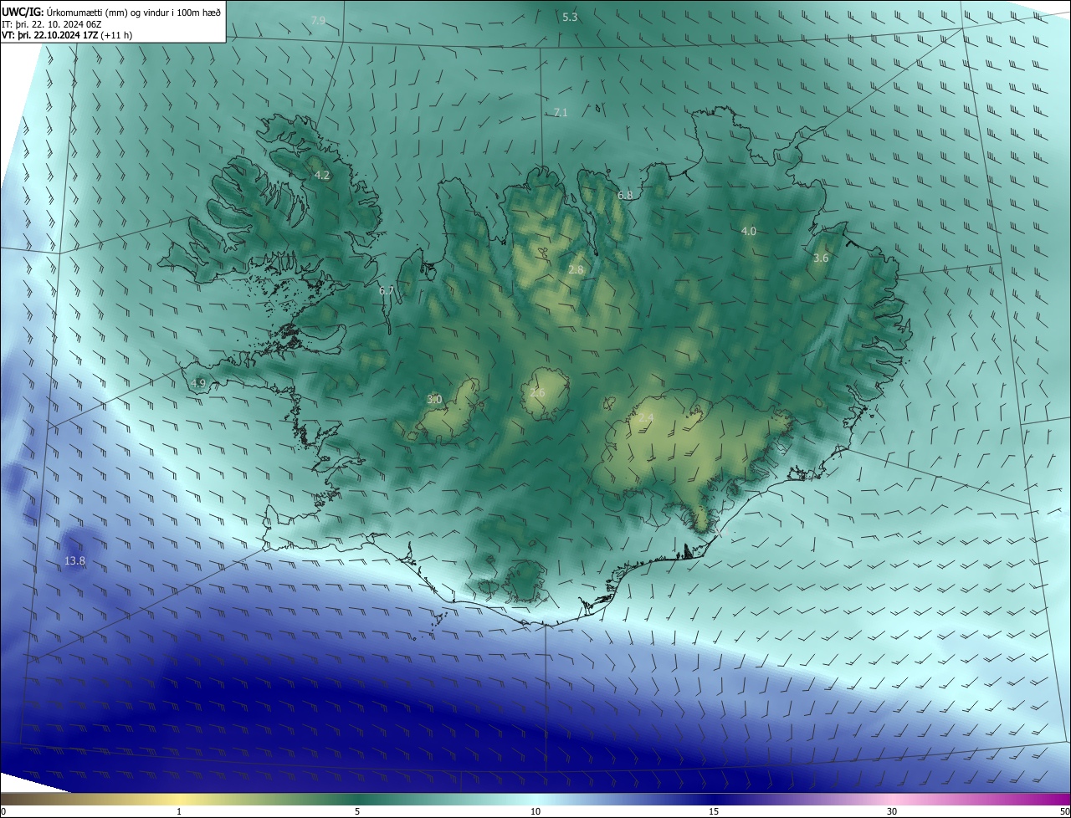Click the 3.6 value label on the map
This screenshot has width=1071, height=818.
[821, 258]
